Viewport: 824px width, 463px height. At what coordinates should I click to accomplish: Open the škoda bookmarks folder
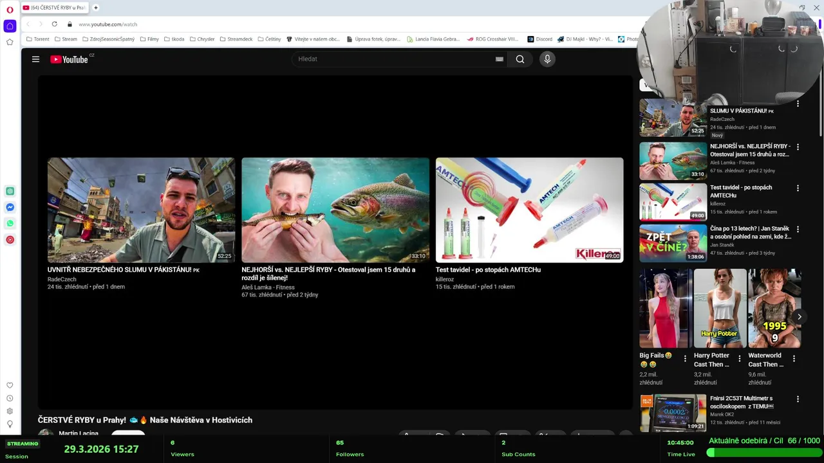pyautogui.click(x=174, y=39)
